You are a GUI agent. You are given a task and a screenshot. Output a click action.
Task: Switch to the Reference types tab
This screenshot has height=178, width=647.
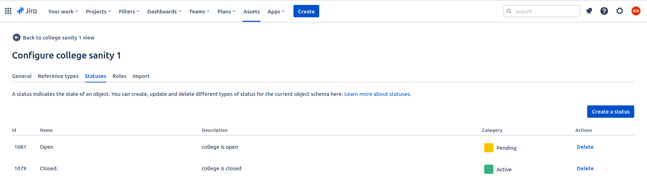tap(58, 76)
